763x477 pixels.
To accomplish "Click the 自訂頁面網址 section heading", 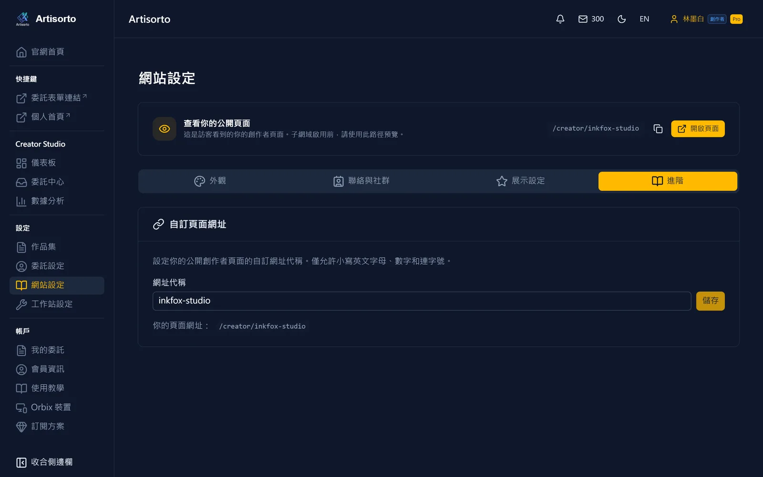I will (198, 224).
